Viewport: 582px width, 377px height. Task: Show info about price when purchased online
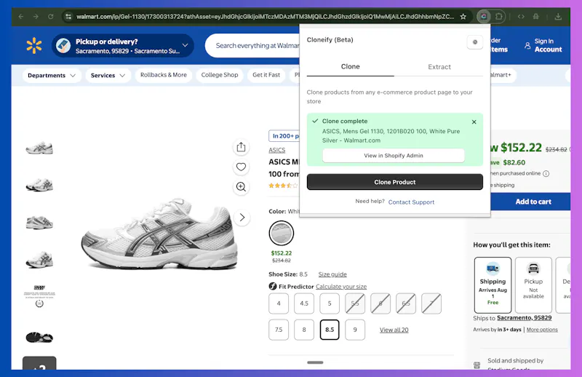pyautogui.click(x=546, y=173)
